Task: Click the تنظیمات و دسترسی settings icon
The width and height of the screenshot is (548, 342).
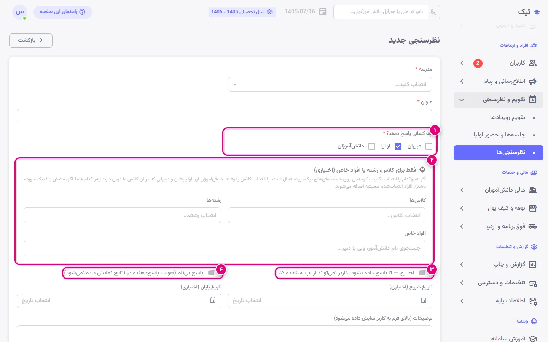Action: pyautogui.click(x=533, y=283)
